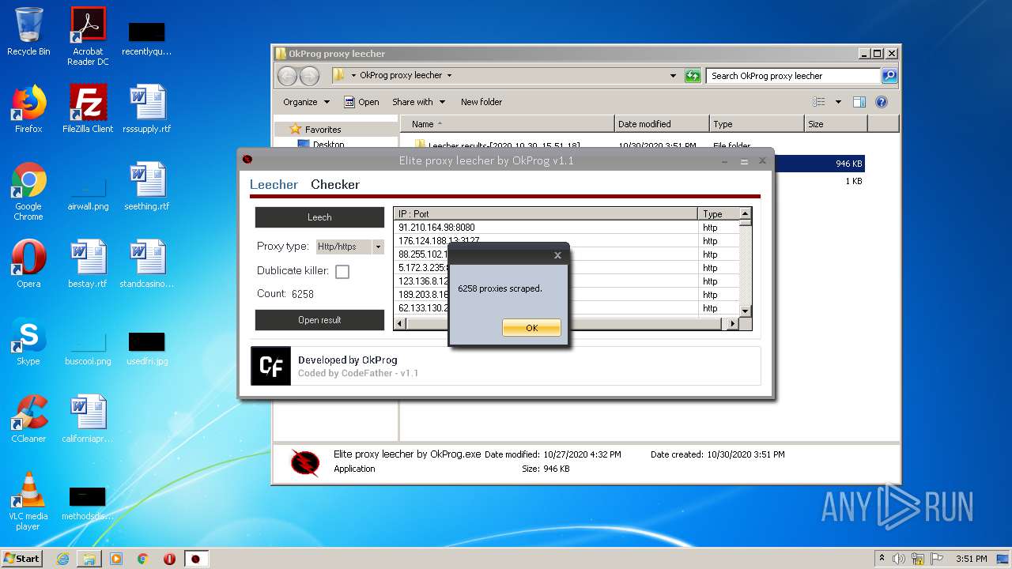Image resolution: width=1012 pixels, height=569 pixels.
Task: Click the proxy list horizontal scrollbar
Action: coord(566,323)
